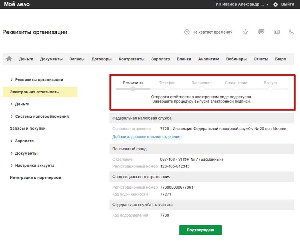Open the 'Документы' top menu item
Viewport: 300px width, 244px height.
[51, 59]
